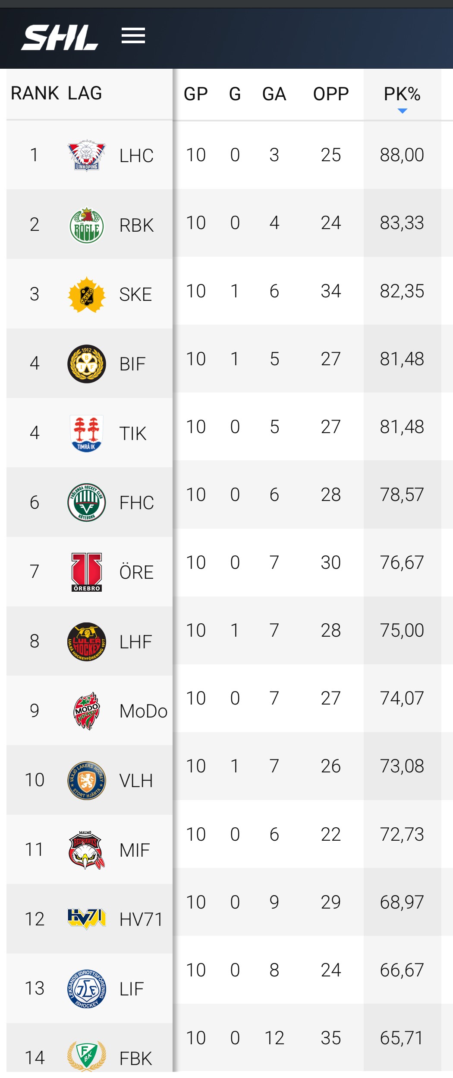The height and width of the screenshot is (1078, 453).
Task: Select the LIF team name
Action: (132, 989)
